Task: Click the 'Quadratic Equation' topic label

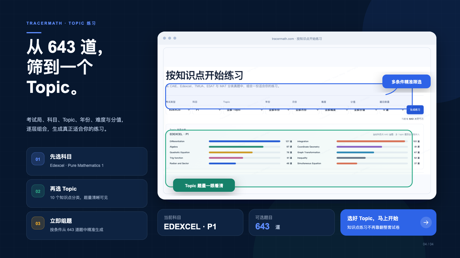Action: (x=180, y=153)
